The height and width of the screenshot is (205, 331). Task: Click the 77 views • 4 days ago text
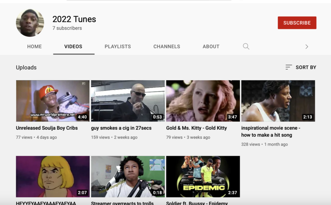click(36, 137)
